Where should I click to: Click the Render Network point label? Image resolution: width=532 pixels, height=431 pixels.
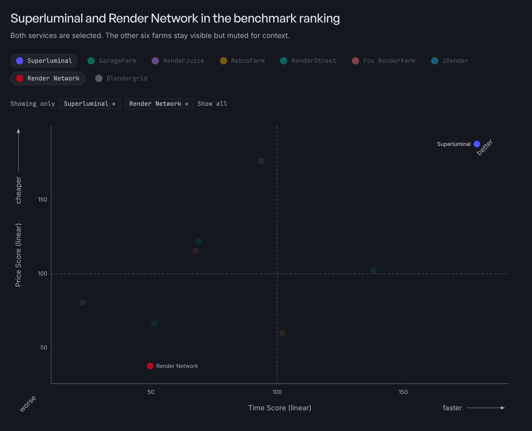click(x=177, y=366)
